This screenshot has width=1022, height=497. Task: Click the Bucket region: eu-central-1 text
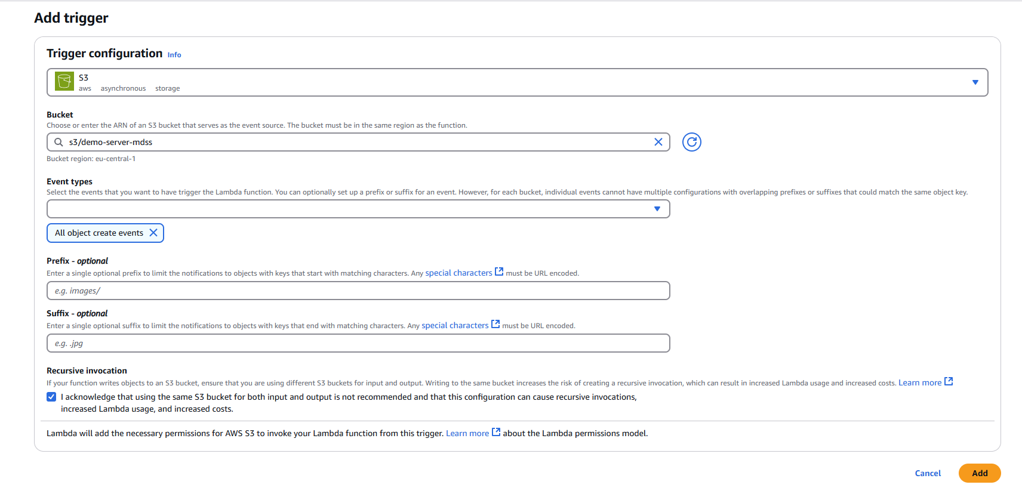(91, 159)
